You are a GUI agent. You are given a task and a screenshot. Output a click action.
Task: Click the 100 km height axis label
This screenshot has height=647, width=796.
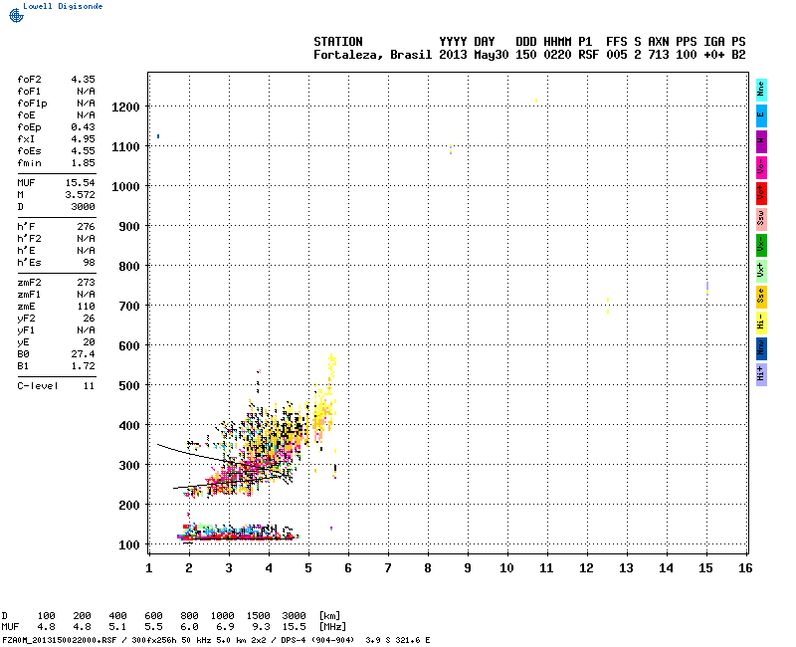click(129, 544)
